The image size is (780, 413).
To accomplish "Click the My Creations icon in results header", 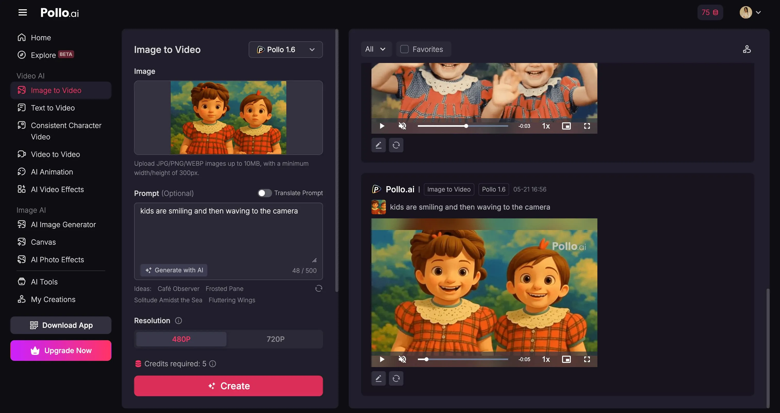I will [747, 49].
